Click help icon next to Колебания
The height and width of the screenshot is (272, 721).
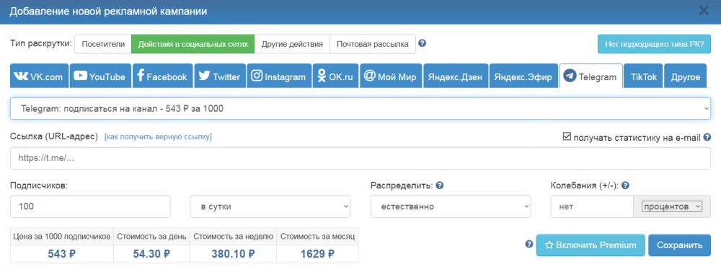[625, 185]
